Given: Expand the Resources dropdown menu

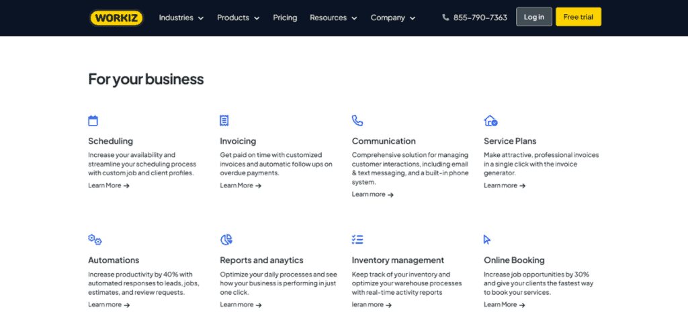Looking at the screenshot, I should click(x=333, y=17).
